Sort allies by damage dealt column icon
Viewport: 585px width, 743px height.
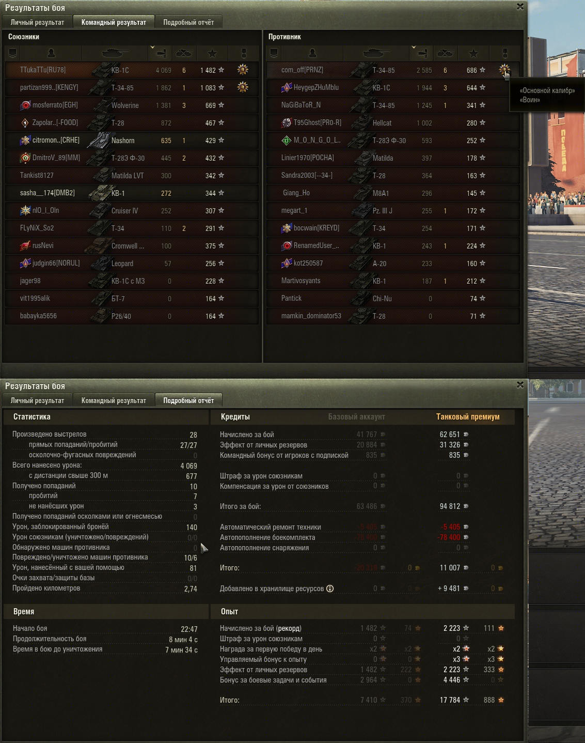tap(162, 53)
